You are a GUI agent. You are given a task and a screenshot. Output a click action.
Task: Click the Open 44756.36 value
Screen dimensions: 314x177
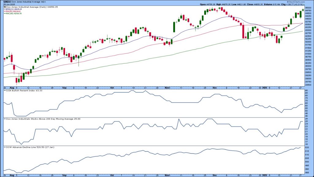[x=208, y=4]
